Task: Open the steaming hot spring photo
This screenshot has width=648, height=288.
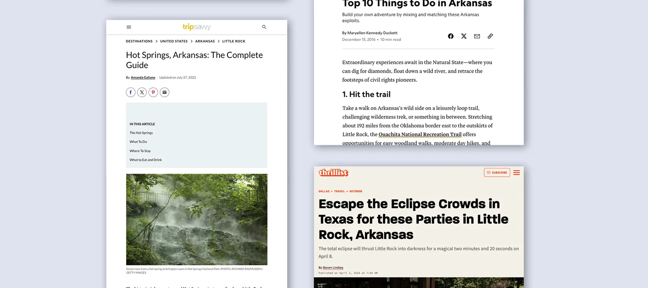Action: pos(197,219)
